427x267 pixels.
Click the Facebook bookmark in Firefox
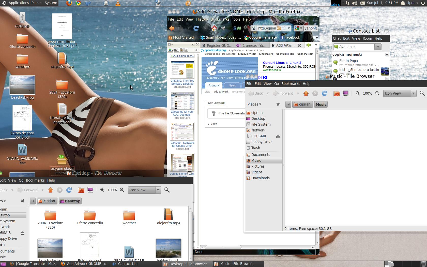click(290, 37)
